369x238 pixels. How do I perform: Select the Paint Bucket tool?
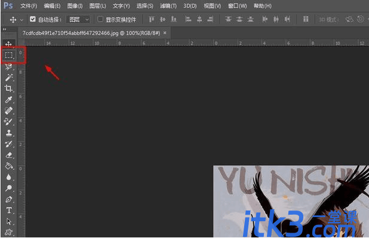point(9,166)
